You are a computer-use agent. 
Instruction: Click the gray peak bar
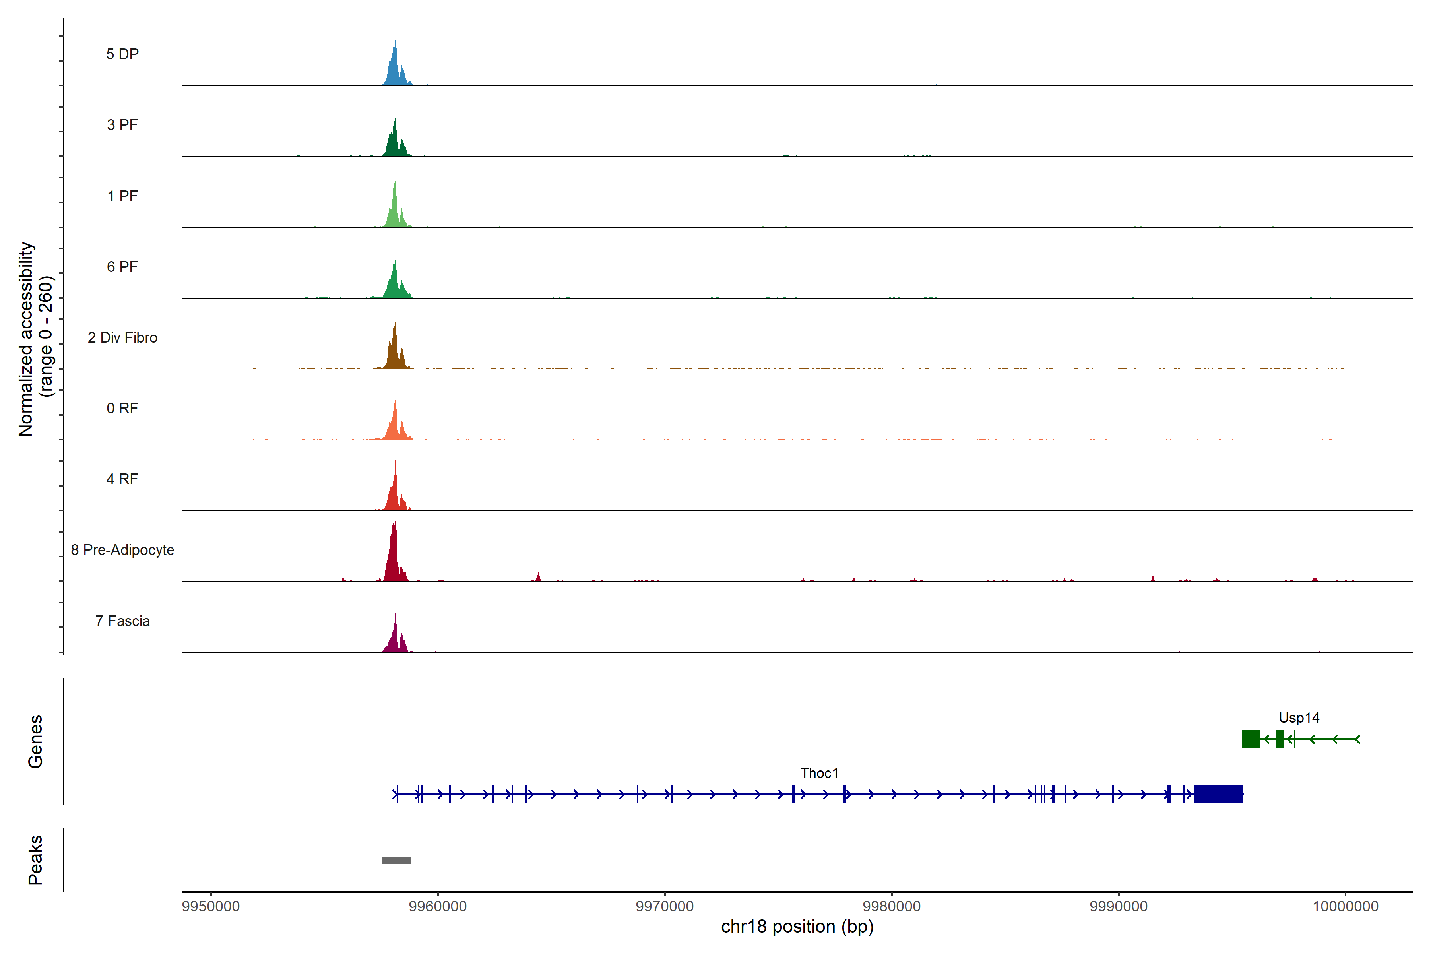397,860
